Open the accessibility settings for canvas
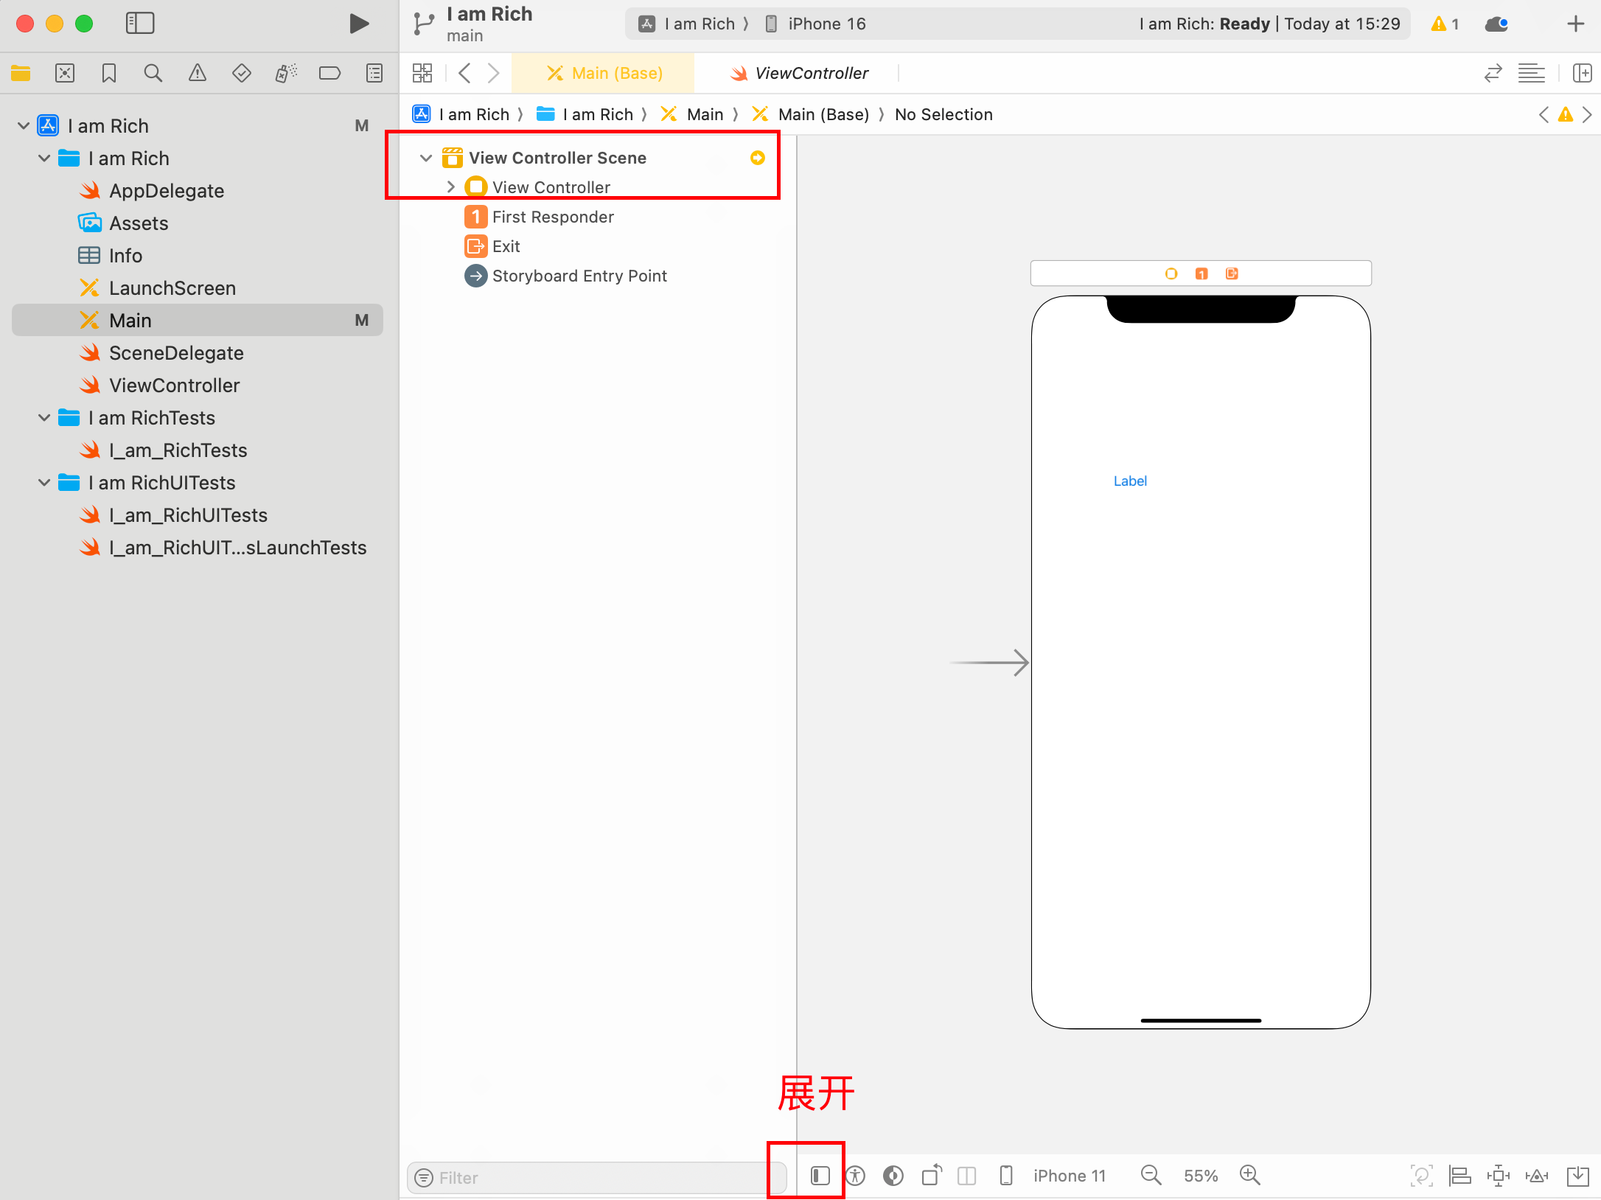1601x1200 pixels. pos(855,1176)
